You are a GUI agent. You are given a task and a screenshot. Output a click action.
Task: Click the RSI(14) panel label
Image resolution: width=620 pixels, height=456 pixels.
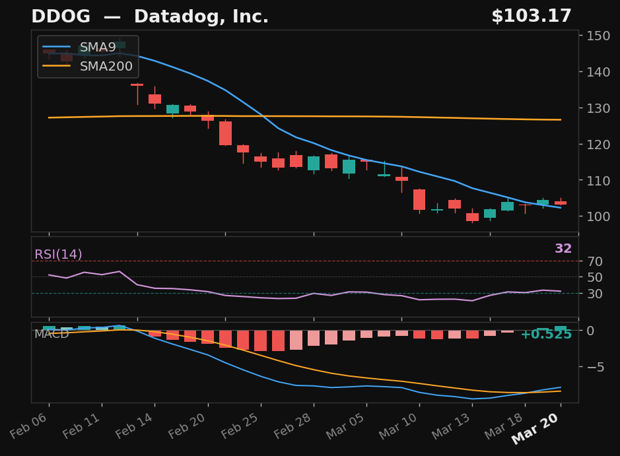58,254
